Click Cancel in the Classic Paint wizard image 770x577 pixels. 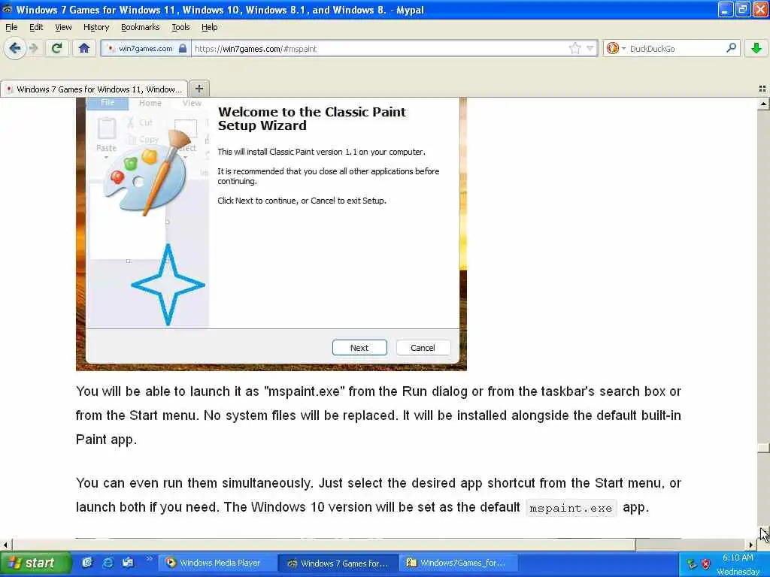423,347
